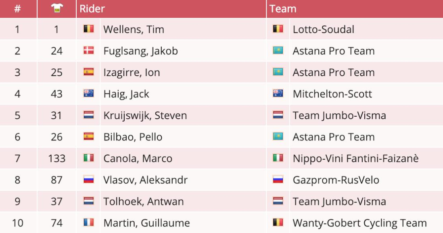The image size is (443, 233).
Task: Open rider Wellens, Tim
Action: [x=134, y=29]
